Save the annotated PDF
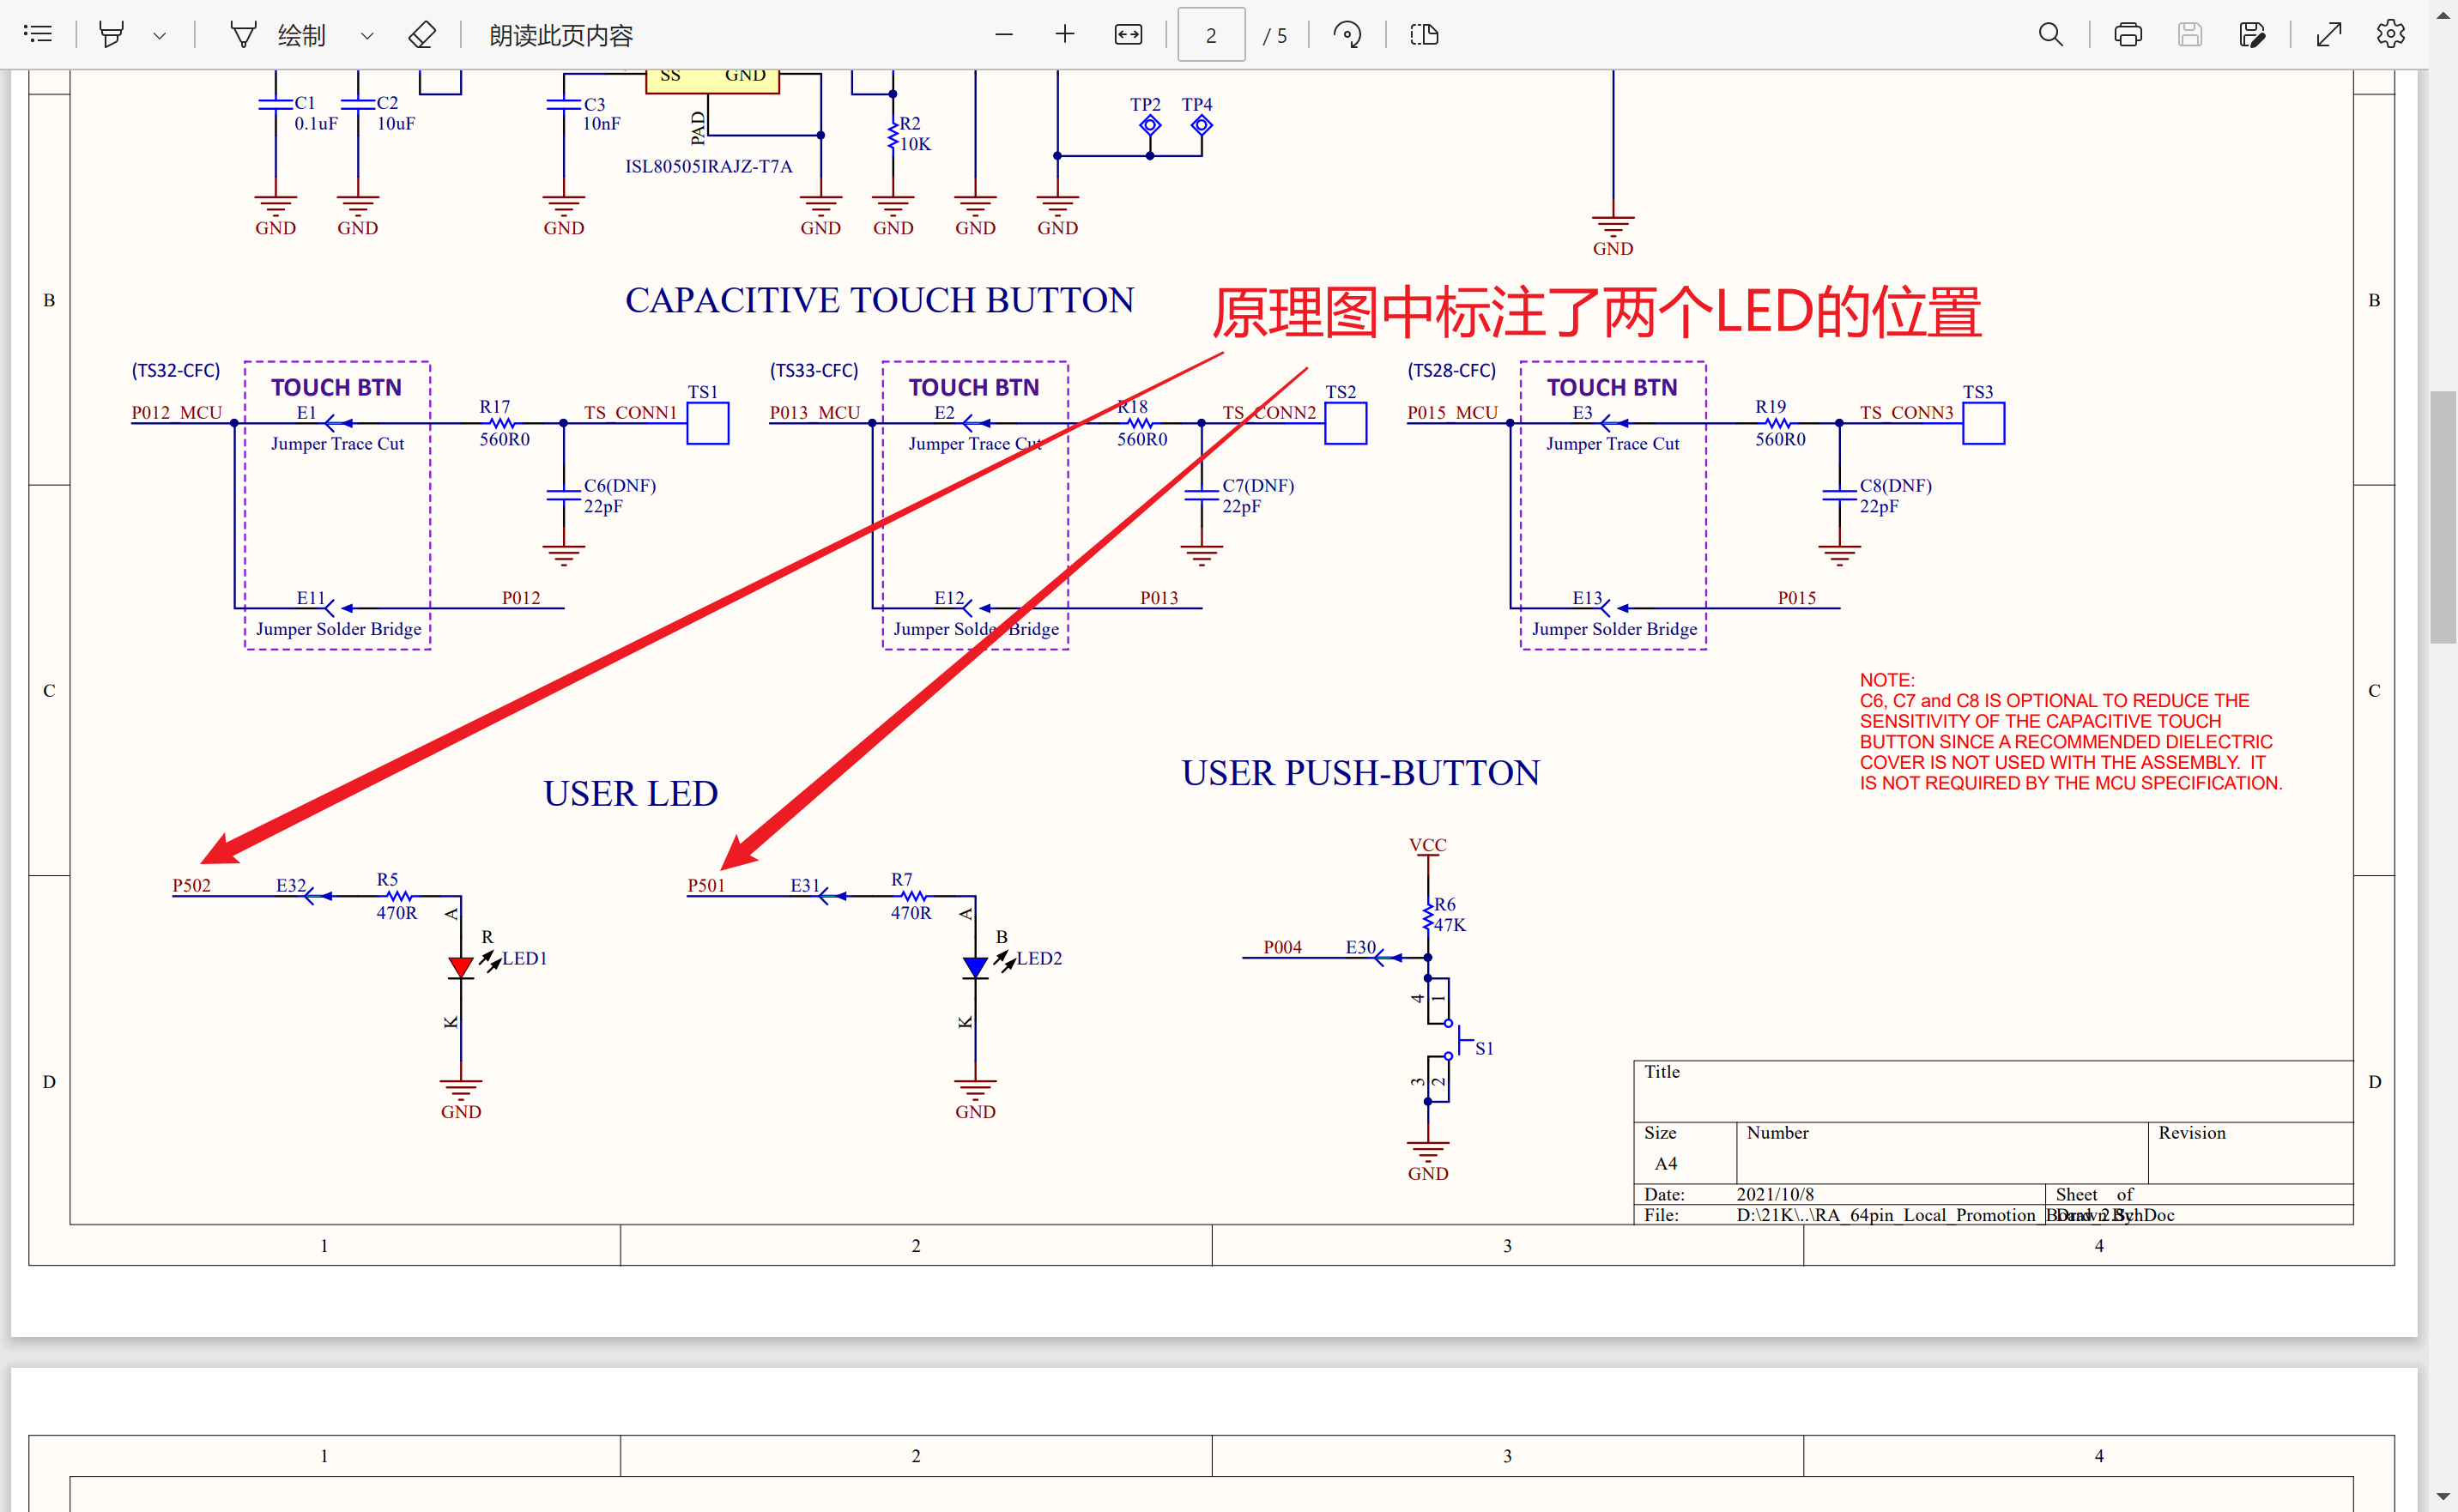Viewport: 2458px width, 1512px height. pos(2190,33)
